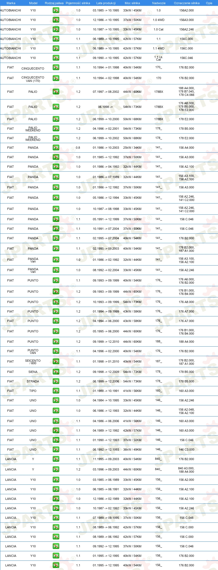This screenshot has height=570, width=218.
Task: Click engine codes 156 A2.048, 156 A2.100
Action: tap(186, 411)
